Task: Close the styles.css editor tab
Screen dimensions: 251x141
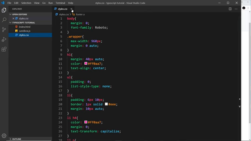Action: point(71,9)
